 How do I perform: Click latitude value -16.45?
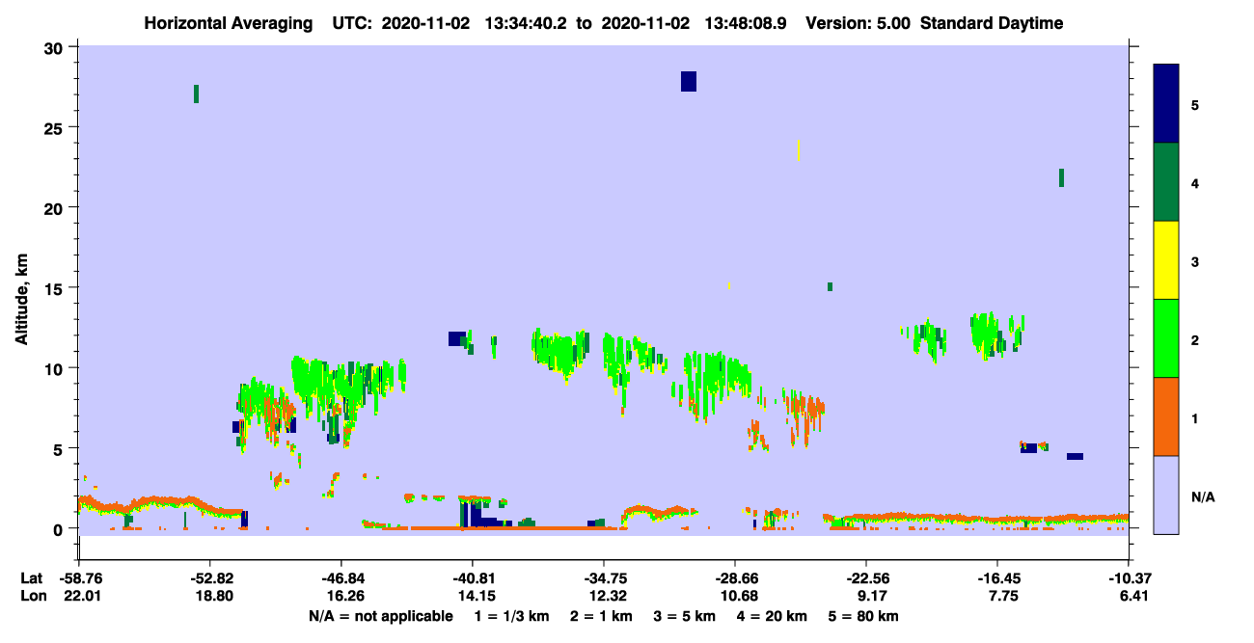[997, 578]
